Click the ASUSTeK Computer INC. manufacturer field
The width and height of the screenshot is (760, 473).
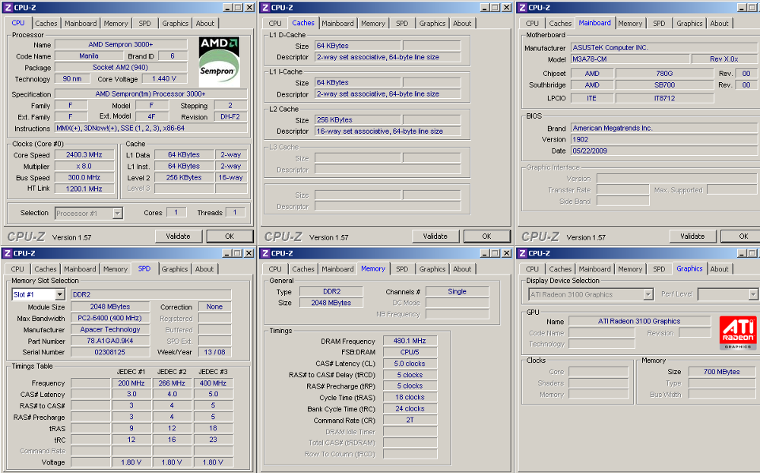664,48
